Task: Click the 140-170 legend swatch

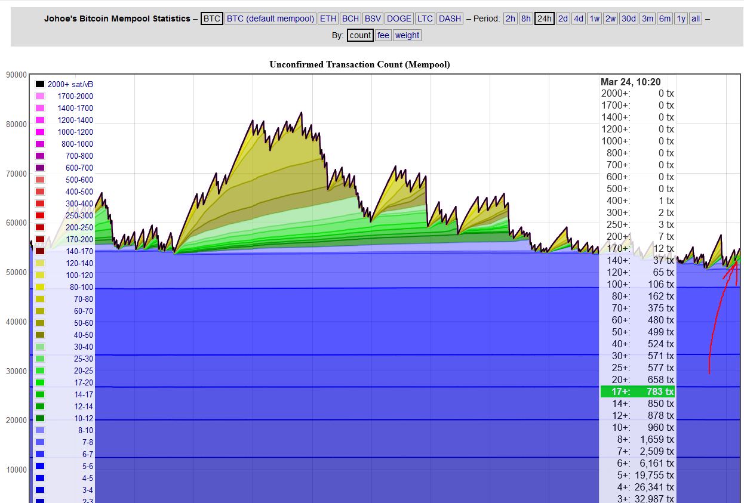Action: (40, 251)
